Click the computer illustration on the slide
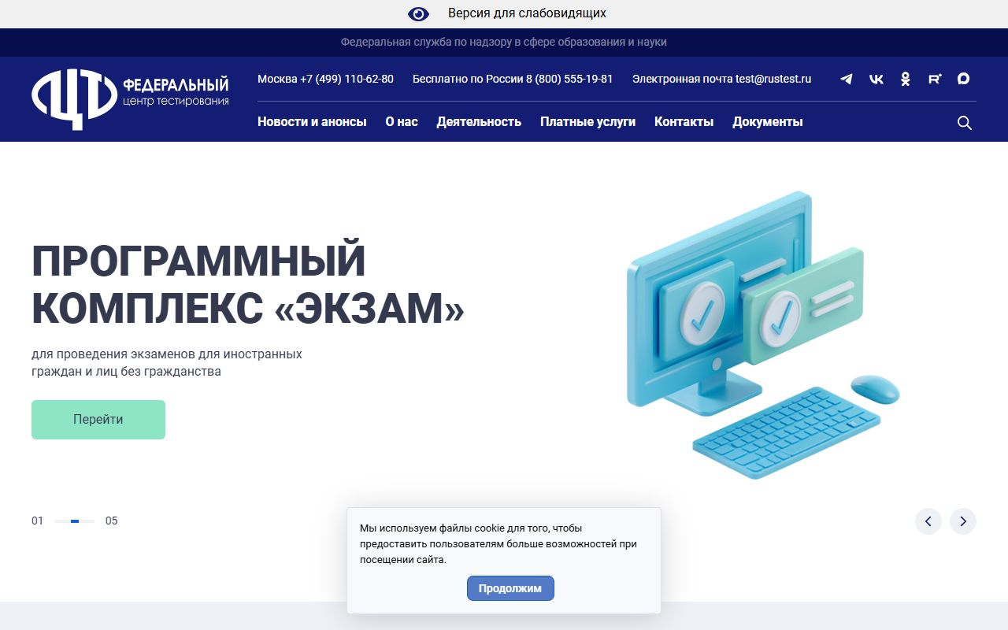This screenshot has width=1008, height=630. [x=762, y=335]
